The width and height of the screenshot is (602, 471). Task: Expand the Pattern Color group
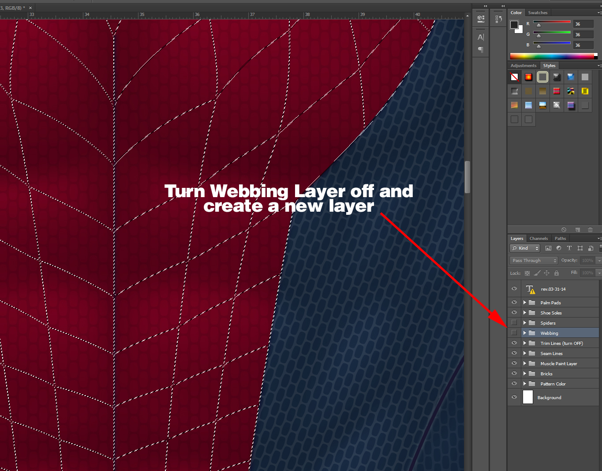pyautogui.click(x=525, y=384)
